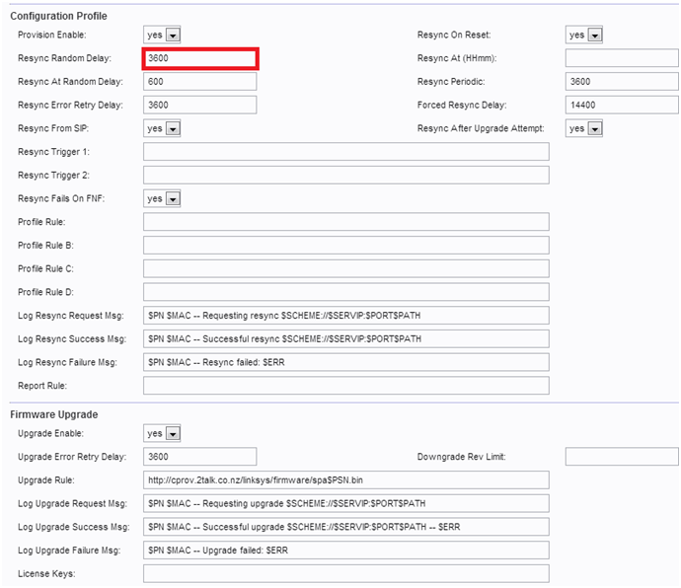This screenshot has height=588, width=681.
Task: Open Resync After Upgrade Attempt dropdown
Action: [584, 128]
